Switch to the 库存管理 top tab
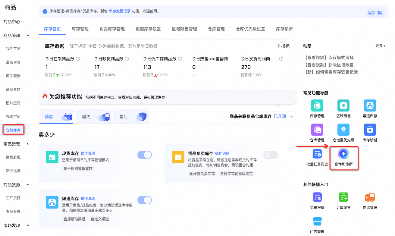Image resolution: width=395 pixels, height=236 pixels. [x=80, y=29]
